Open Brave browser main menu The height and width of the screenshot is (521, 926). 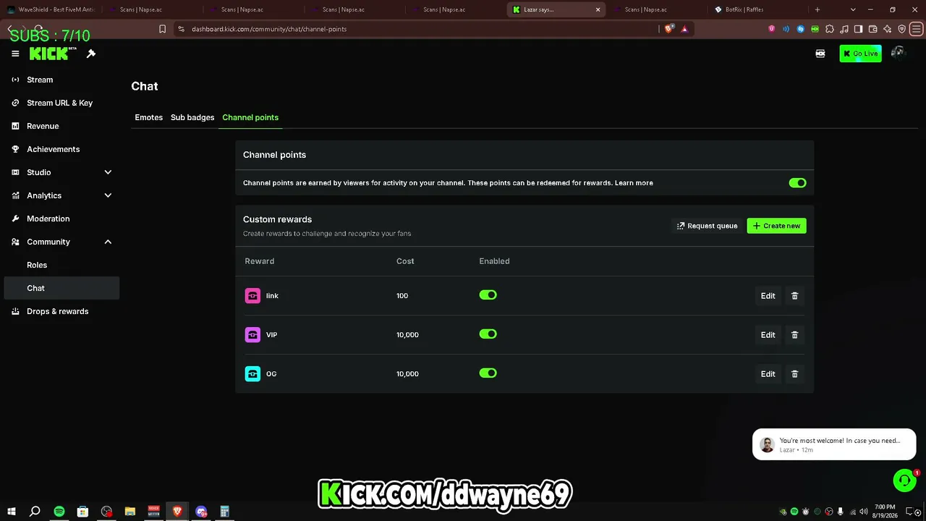(x=916, y=29)
